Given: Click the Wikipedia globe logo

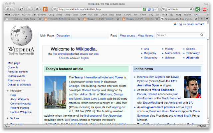Looking at the screenshot, I should (x=21, y=35).
